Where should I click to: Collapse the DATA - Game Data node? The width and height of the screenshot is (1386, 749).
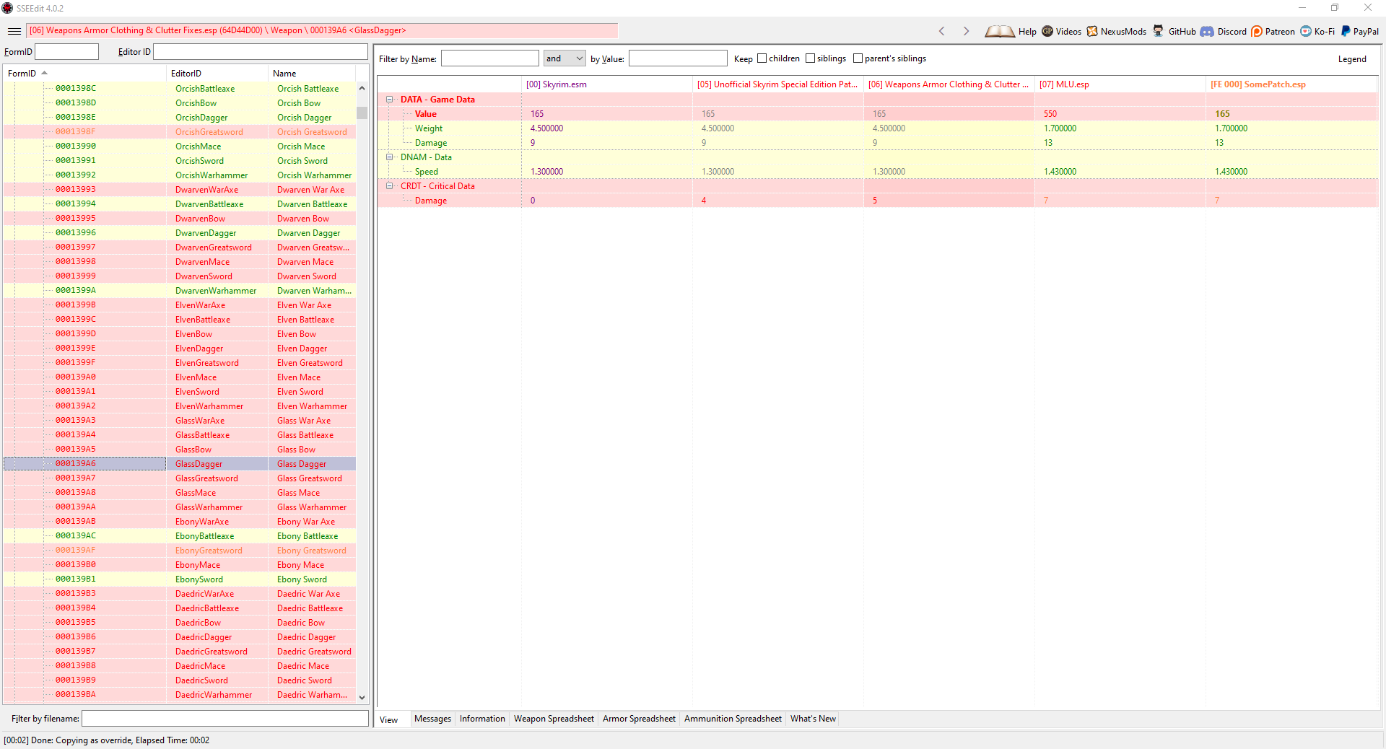pyautogui.click(x=390, y=100)
